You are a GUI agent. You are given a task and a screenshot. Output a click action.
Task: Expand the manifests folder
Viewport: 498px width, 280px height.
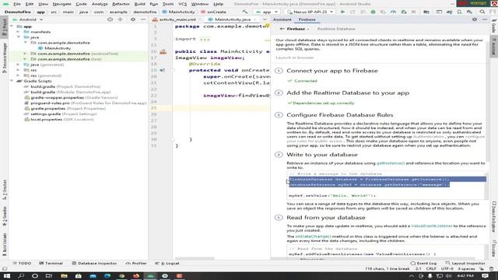(x=19, y=32)
